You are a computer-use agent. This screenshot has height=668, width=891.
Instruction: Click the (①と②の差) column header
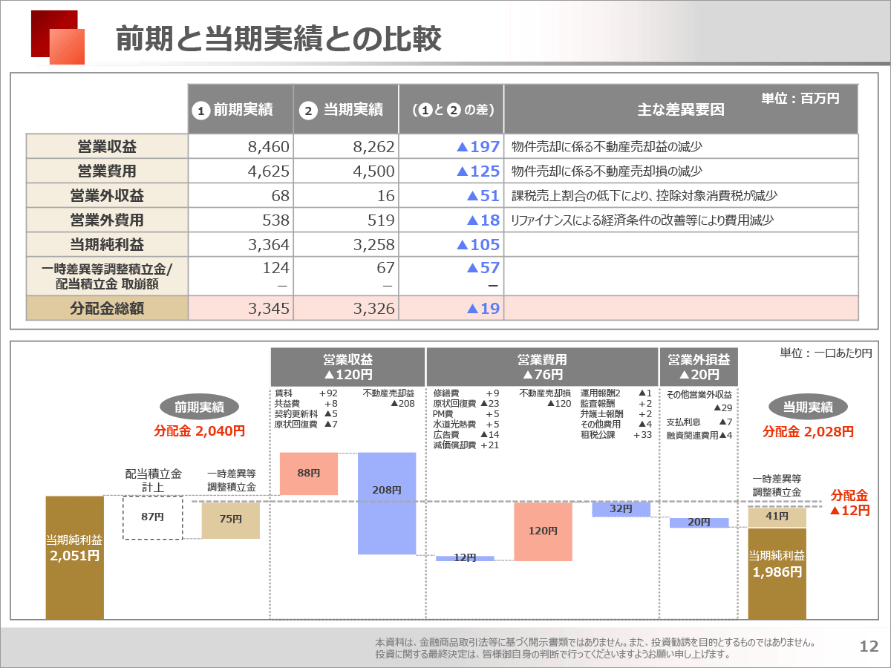pos(451,109)
